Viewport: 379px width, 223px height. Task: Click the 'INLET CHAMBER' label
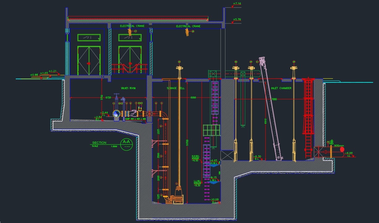tap(281, 88)
